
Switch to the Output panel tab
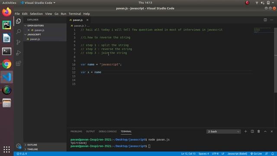click(x=90, y=131)
